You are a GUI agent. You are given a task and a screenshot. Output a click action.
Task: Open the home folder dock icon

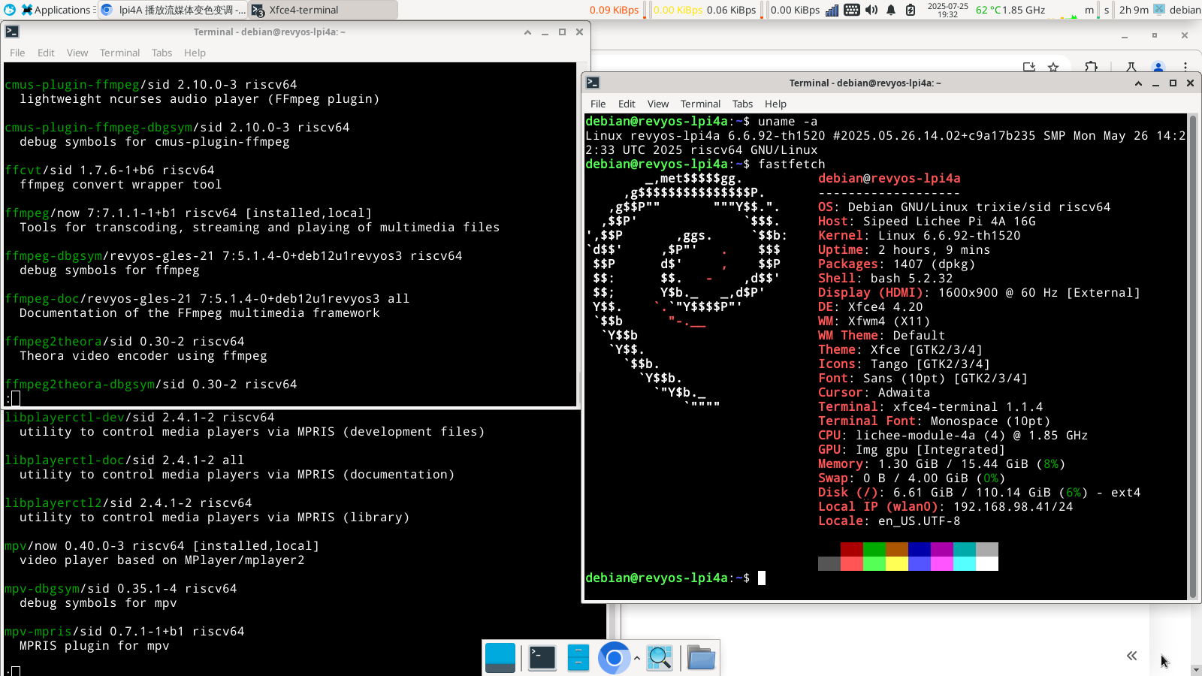[701, 657]
